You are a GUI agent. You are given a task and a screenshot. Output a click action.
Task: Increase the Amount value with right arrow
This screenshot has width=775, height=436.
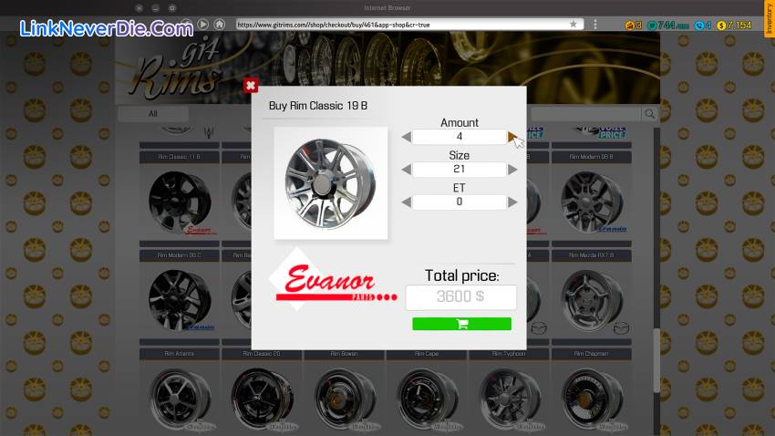[512, 137]
